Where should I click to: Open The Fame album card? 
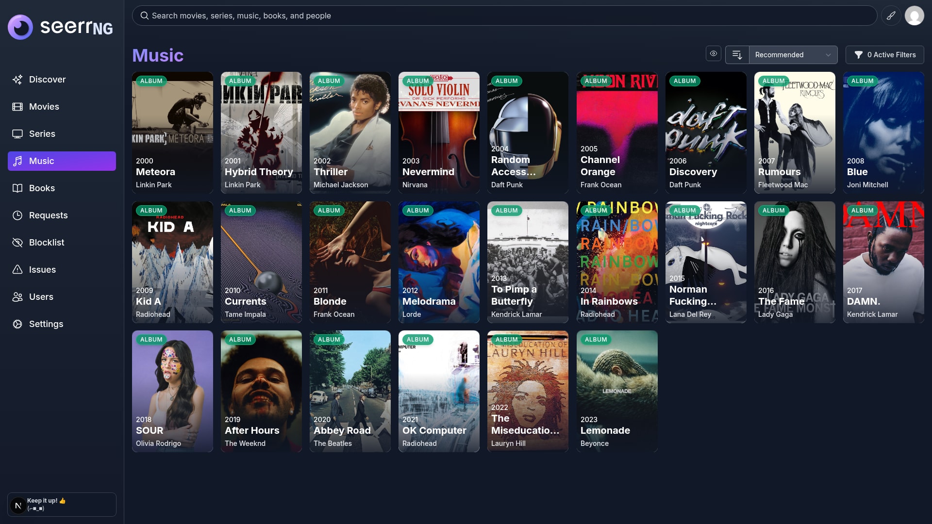[795, 262]
